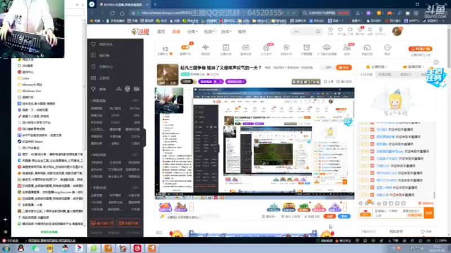Open the lightbulb 创作中心 icon in header
Screen dimensions: 451x253
pyautogui.click(x=380, y=30)
